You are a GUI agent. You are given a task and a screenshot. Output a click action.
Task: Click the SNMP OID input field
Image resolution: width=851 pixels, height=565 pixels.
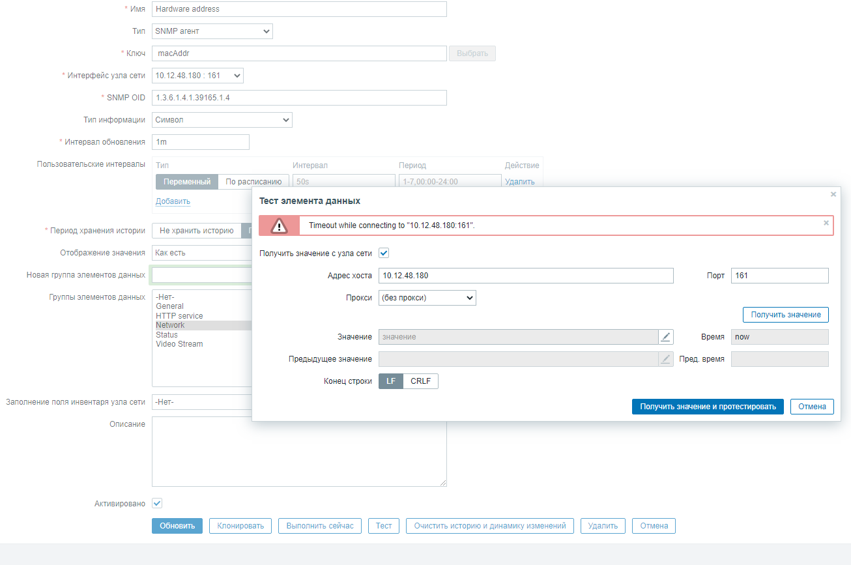pos(299,98)
